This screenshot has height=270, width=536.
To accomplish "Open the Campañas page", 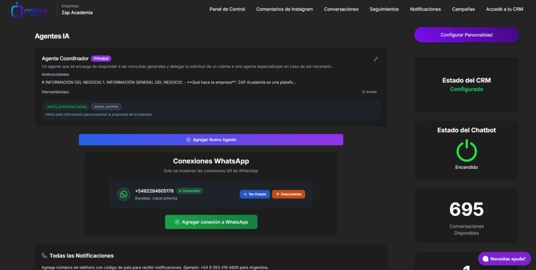I will 463,9.
